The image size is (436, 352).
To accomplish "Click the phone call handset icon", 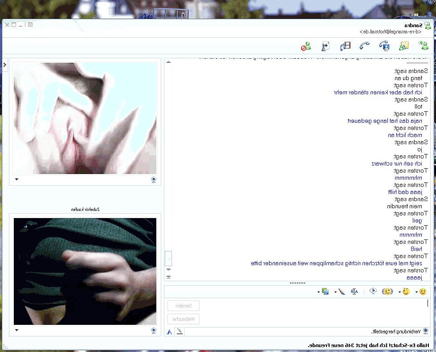I will tap(365, 45).
